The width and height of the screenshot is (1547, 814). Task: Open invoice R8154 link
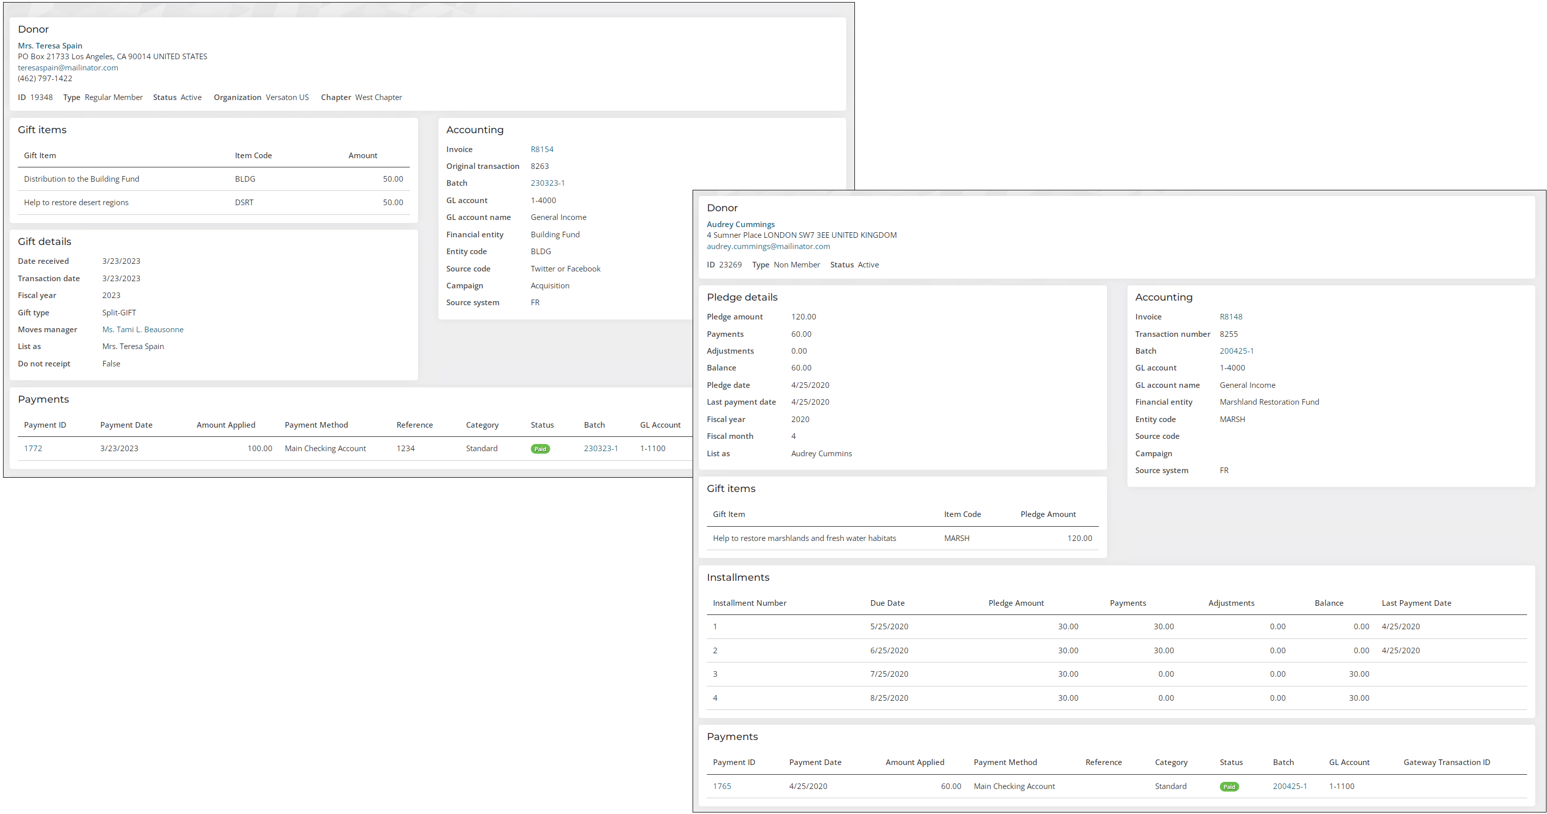[x=542, y=149]
